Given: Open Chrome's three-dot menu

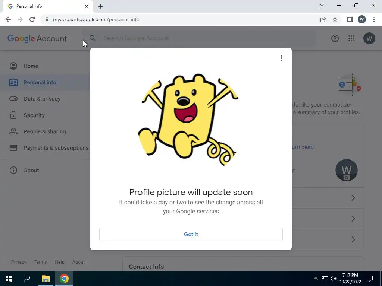Looking at the screenshot, I should 374,19.
